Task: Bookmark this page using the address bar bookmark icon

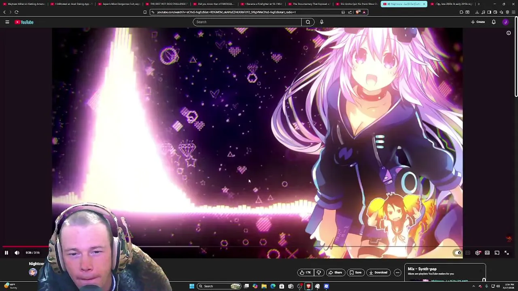Action: coord(145,12)
